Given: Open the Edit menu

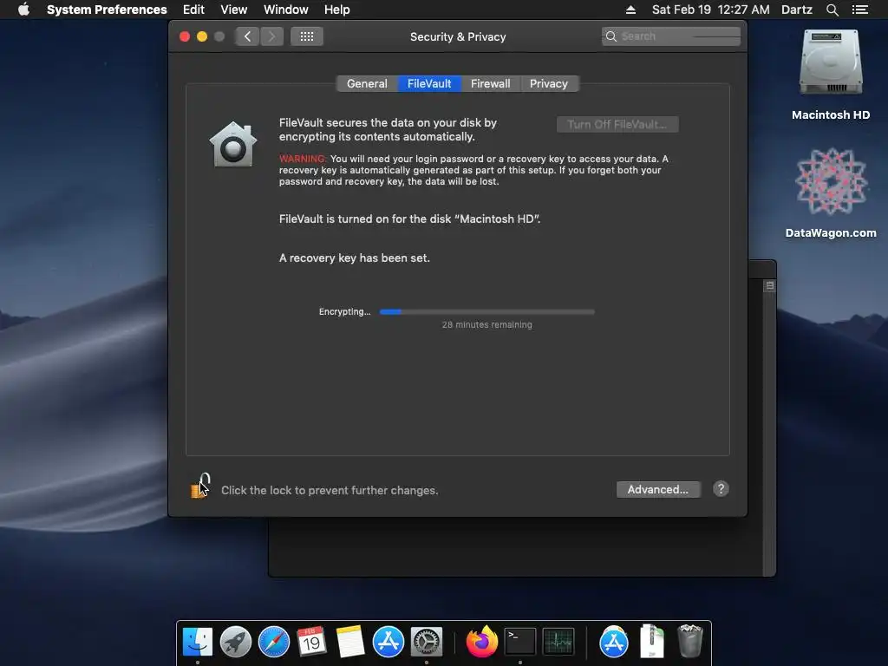Looking at the screenshot, I should (x=193, y=10).
